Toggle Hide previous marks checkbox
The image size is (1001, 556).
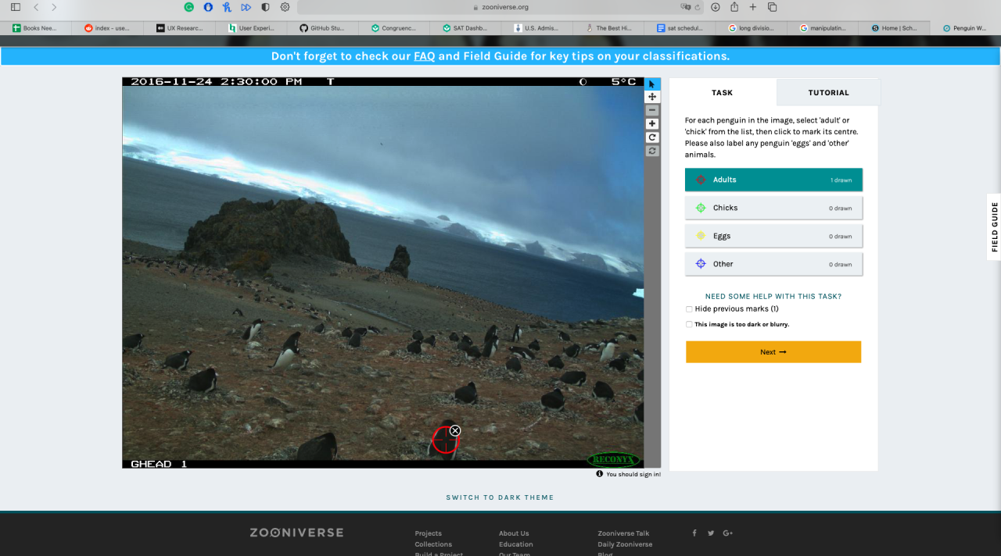[x=689, y=309]
